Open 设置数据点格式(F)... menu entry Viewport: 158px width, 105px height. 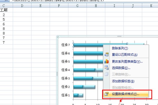(126, 94)
